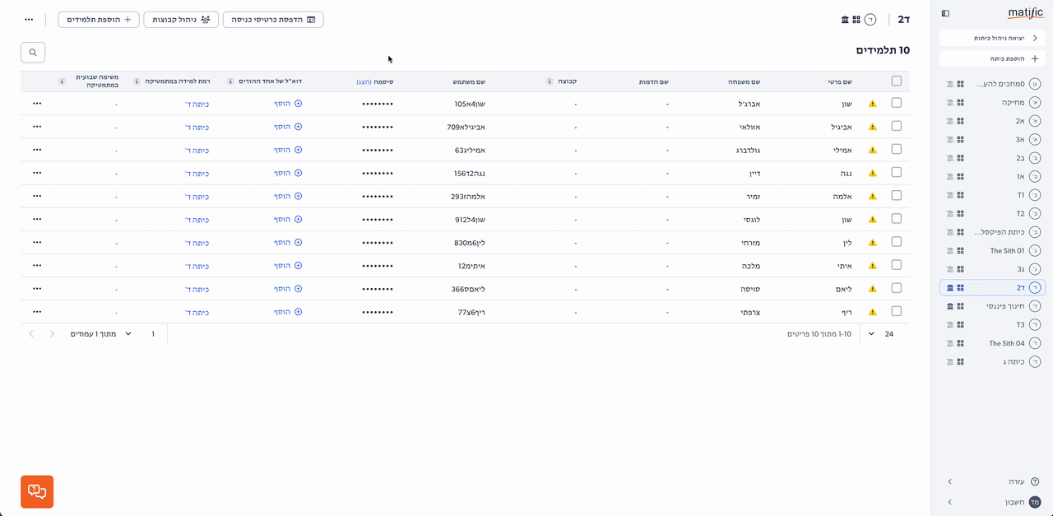Click building icon in ד2 page header
This screenshot has width=1053, height=516.
pyautogui.click(x=845, y=19)
